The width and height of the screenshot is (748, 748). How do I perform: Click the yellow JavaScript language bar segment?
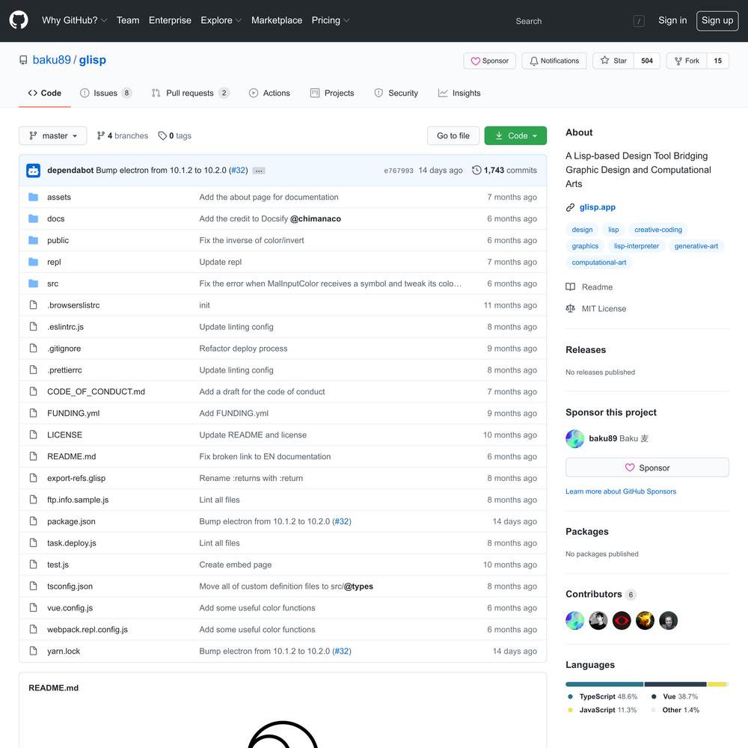(x=717, y=684)
